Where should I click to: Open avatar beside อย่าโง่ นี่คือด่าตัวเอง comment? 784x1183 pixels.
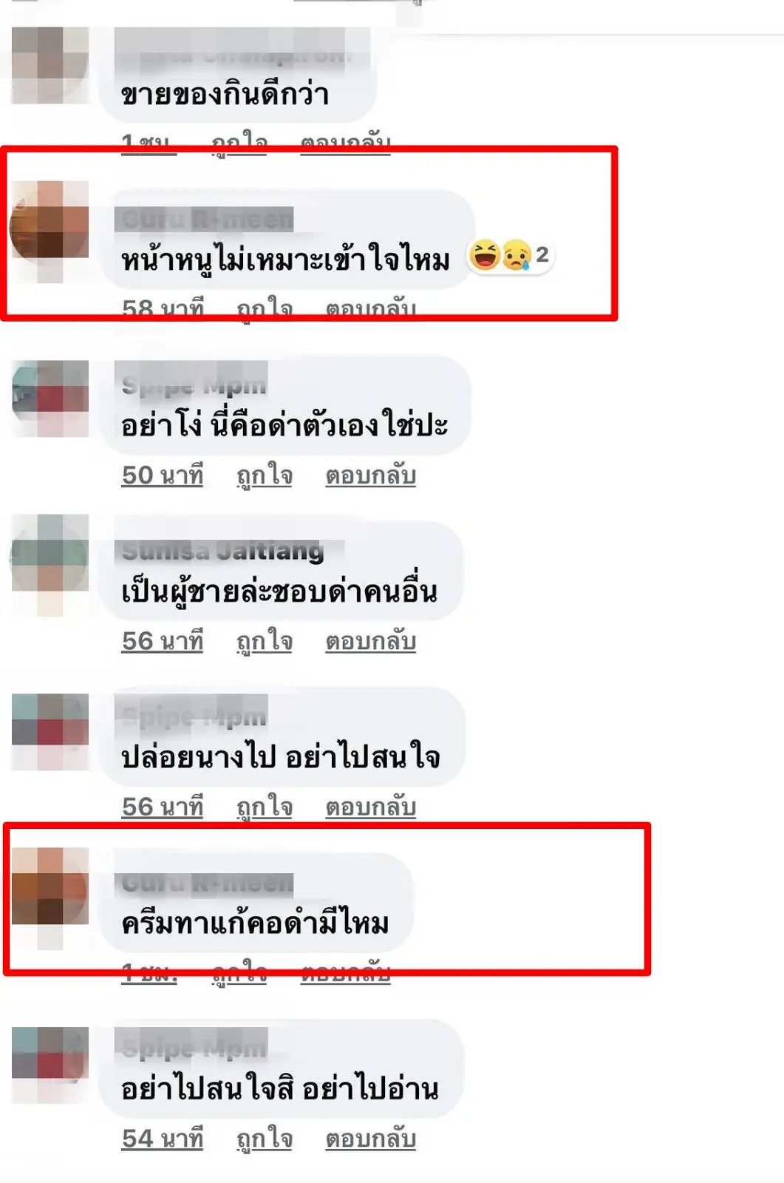tap(50, 399)
